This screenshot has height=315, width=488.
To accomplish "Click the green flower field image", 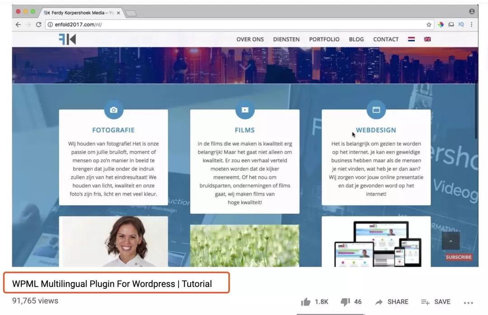I will coord(244,246).
